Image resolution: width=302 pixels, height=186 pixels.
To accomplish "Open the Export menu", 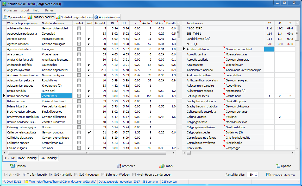I will pyautogui.click(x=25, y=10).
